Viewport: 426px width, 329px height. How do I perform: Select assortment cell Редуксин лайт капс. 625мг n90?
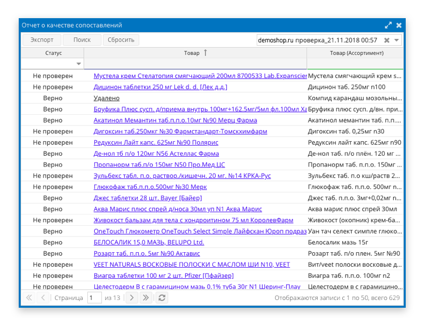coord(355,143)
